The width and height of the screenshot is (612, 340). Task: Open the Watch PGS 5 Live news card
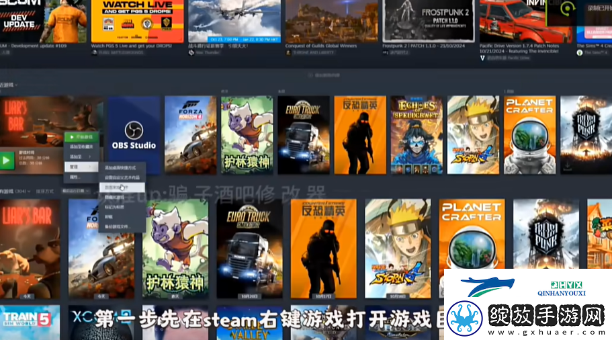click(x=138, y=21)
